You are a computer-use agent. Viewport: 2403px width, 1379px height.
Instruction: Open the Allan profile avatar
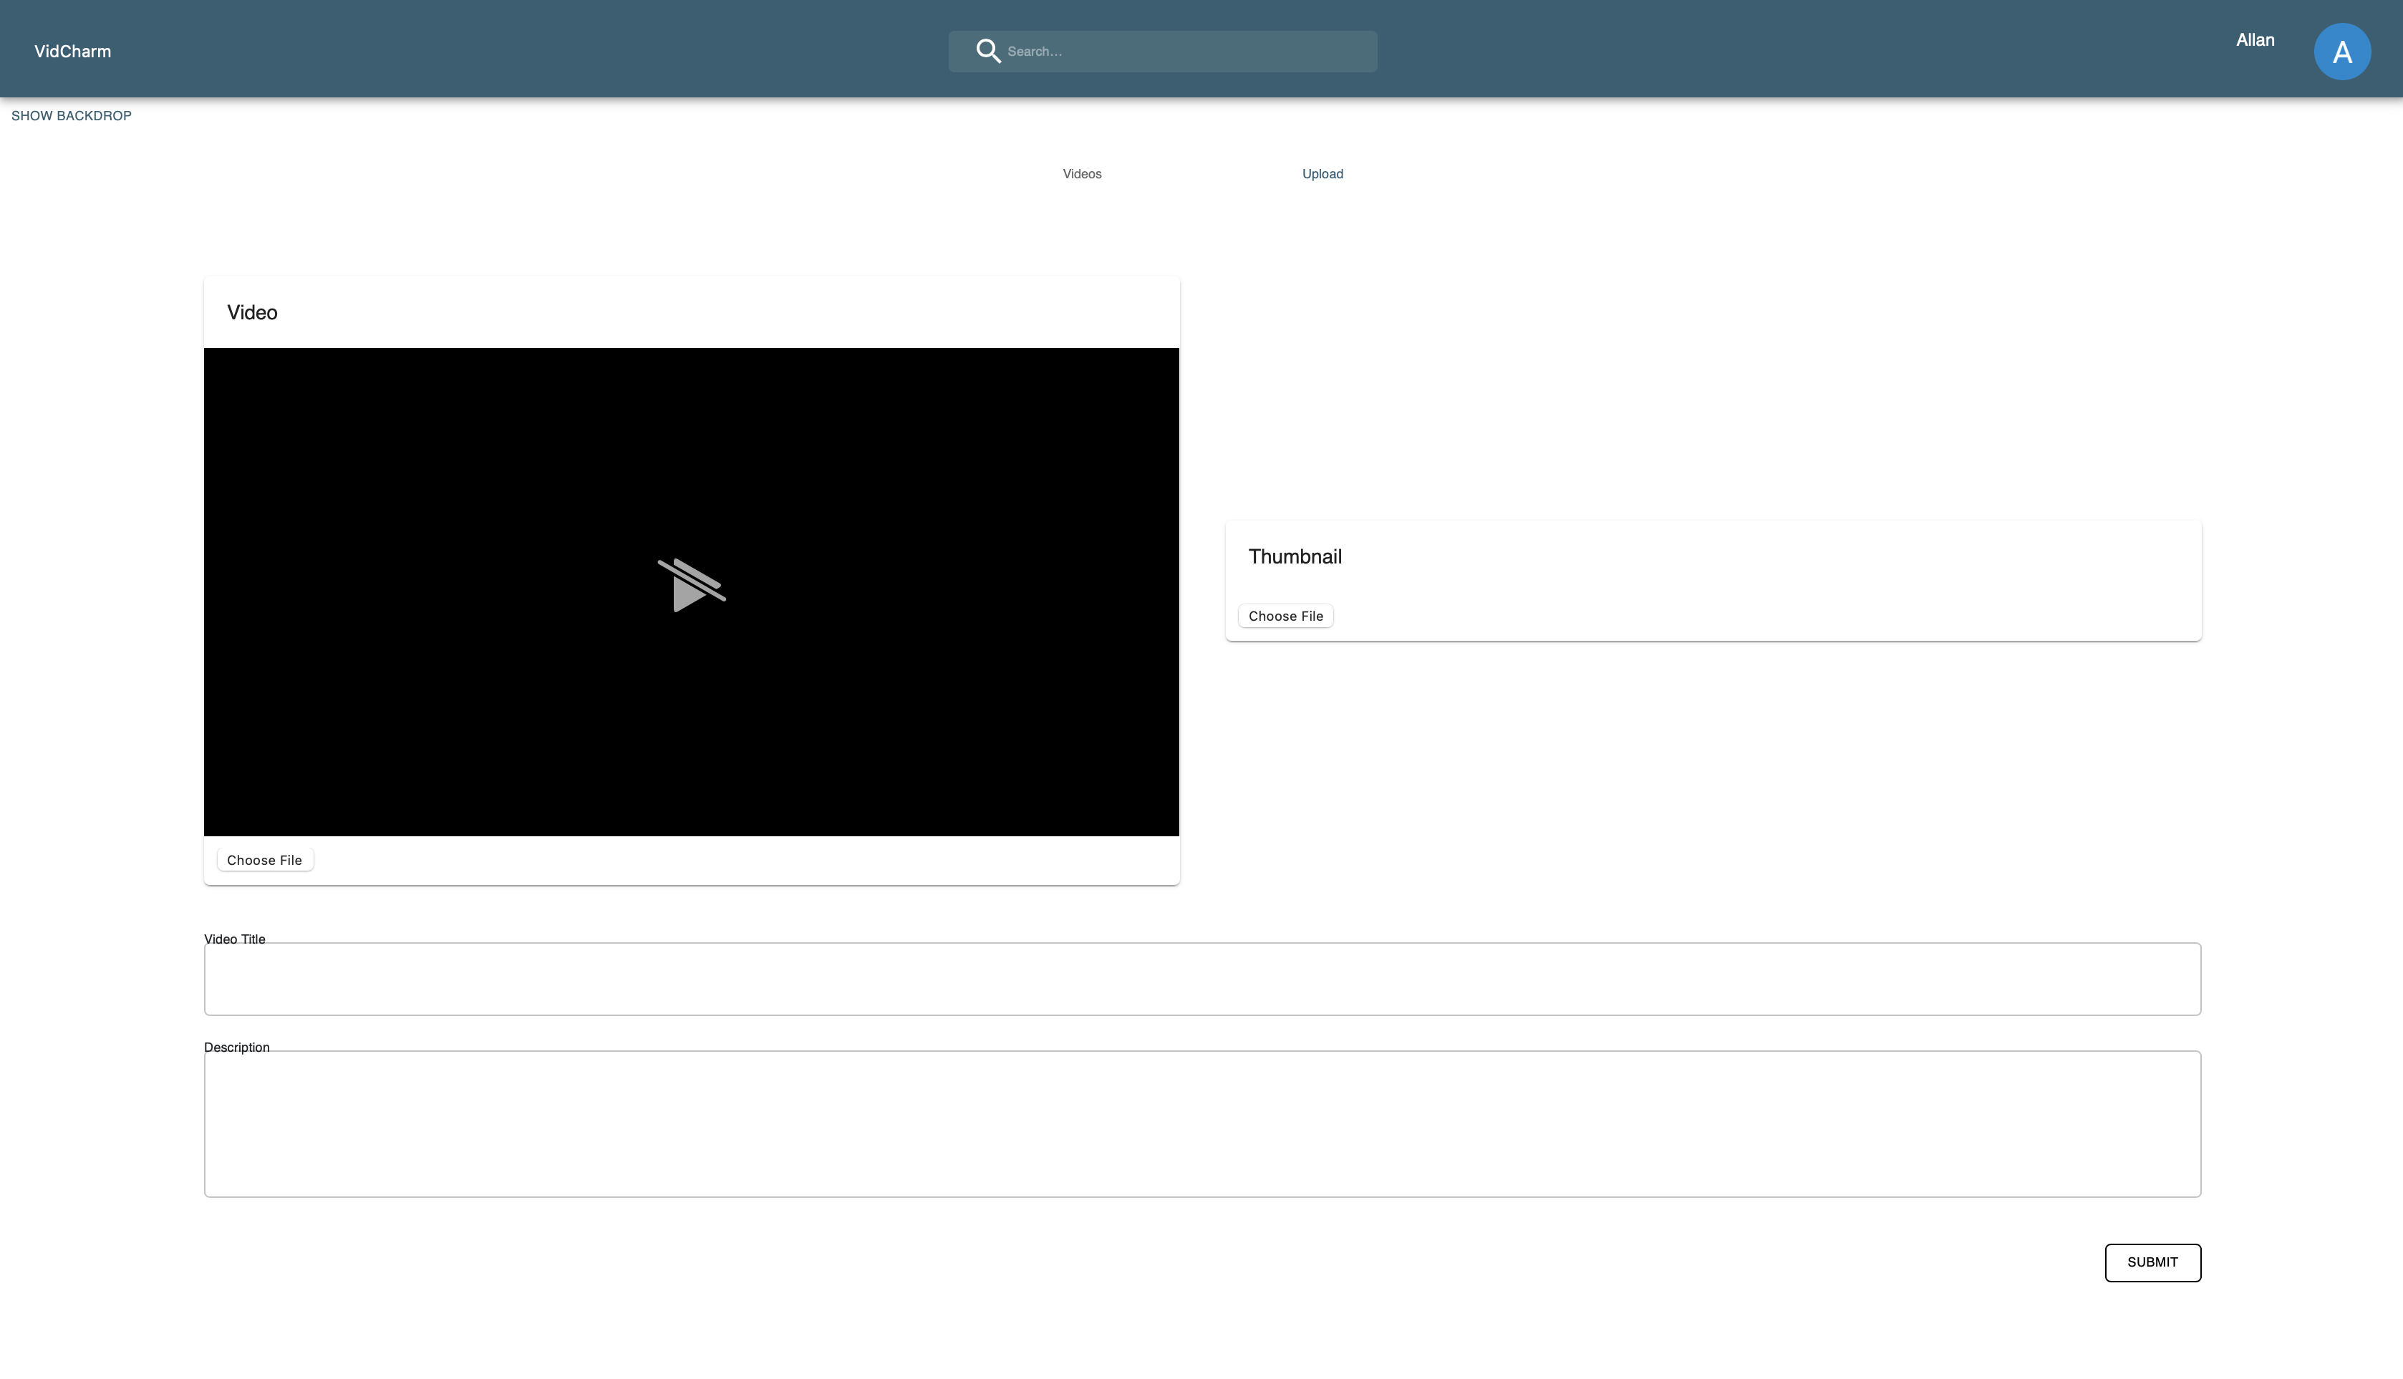2341,50
